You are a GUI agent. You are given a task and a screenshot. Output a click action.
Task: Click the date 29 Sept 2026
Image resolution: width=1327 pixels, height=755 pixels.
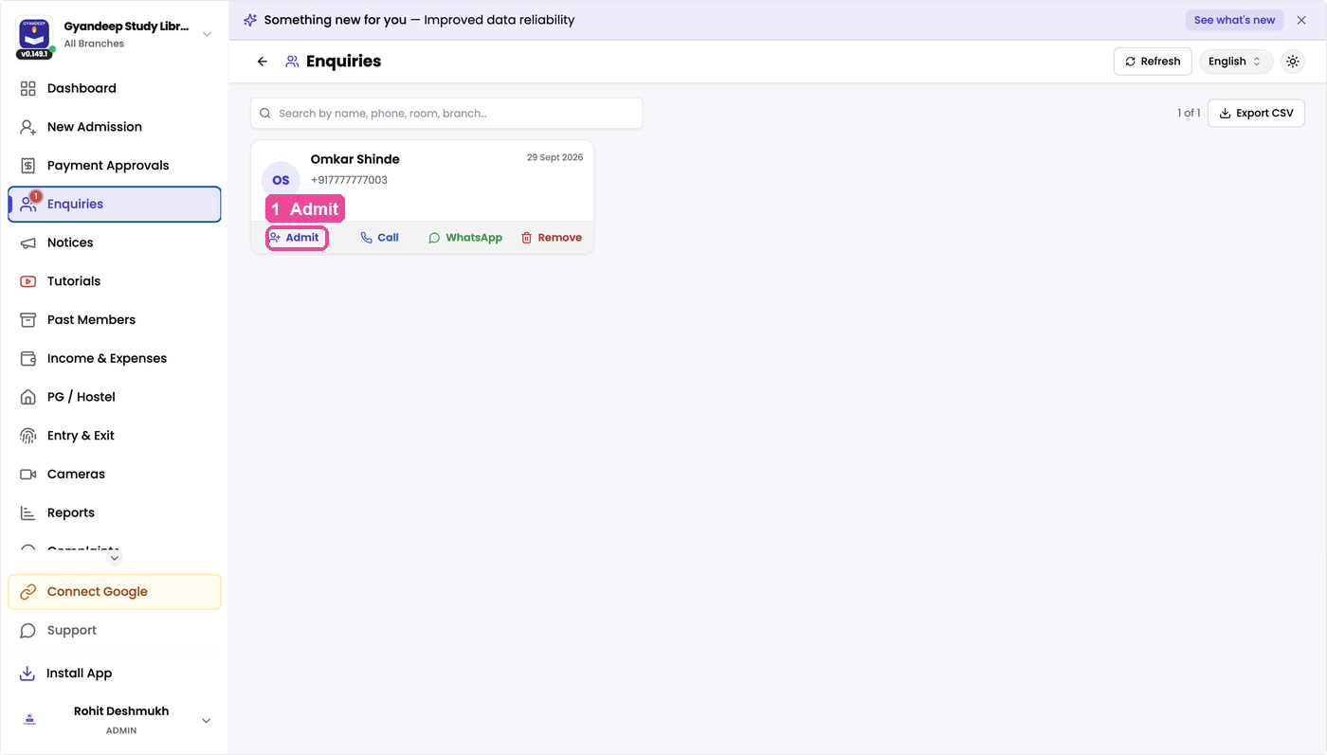tap(555, 157)
